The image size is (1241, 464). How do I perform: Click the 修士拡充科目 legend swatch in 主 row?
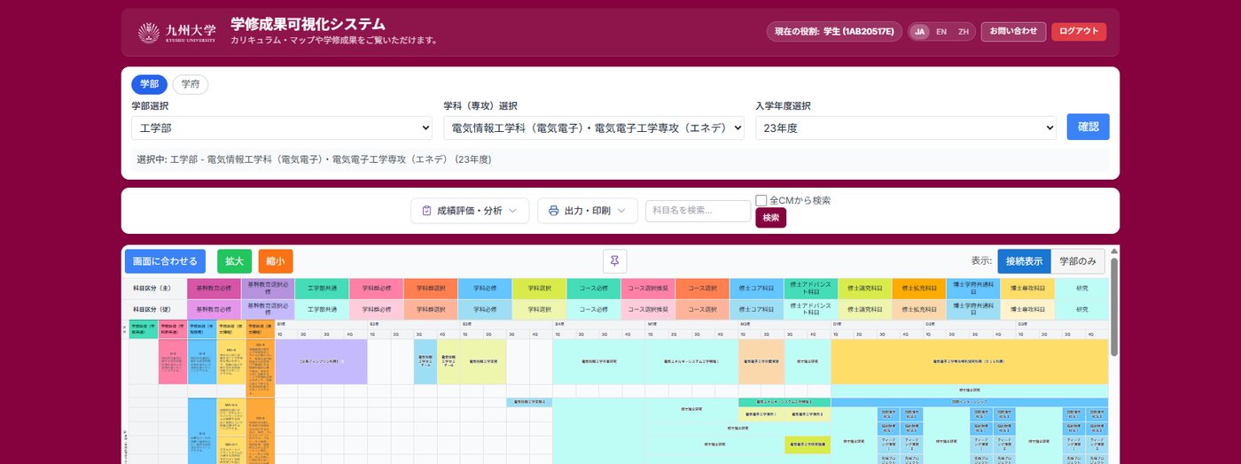[x=919, y=288]
